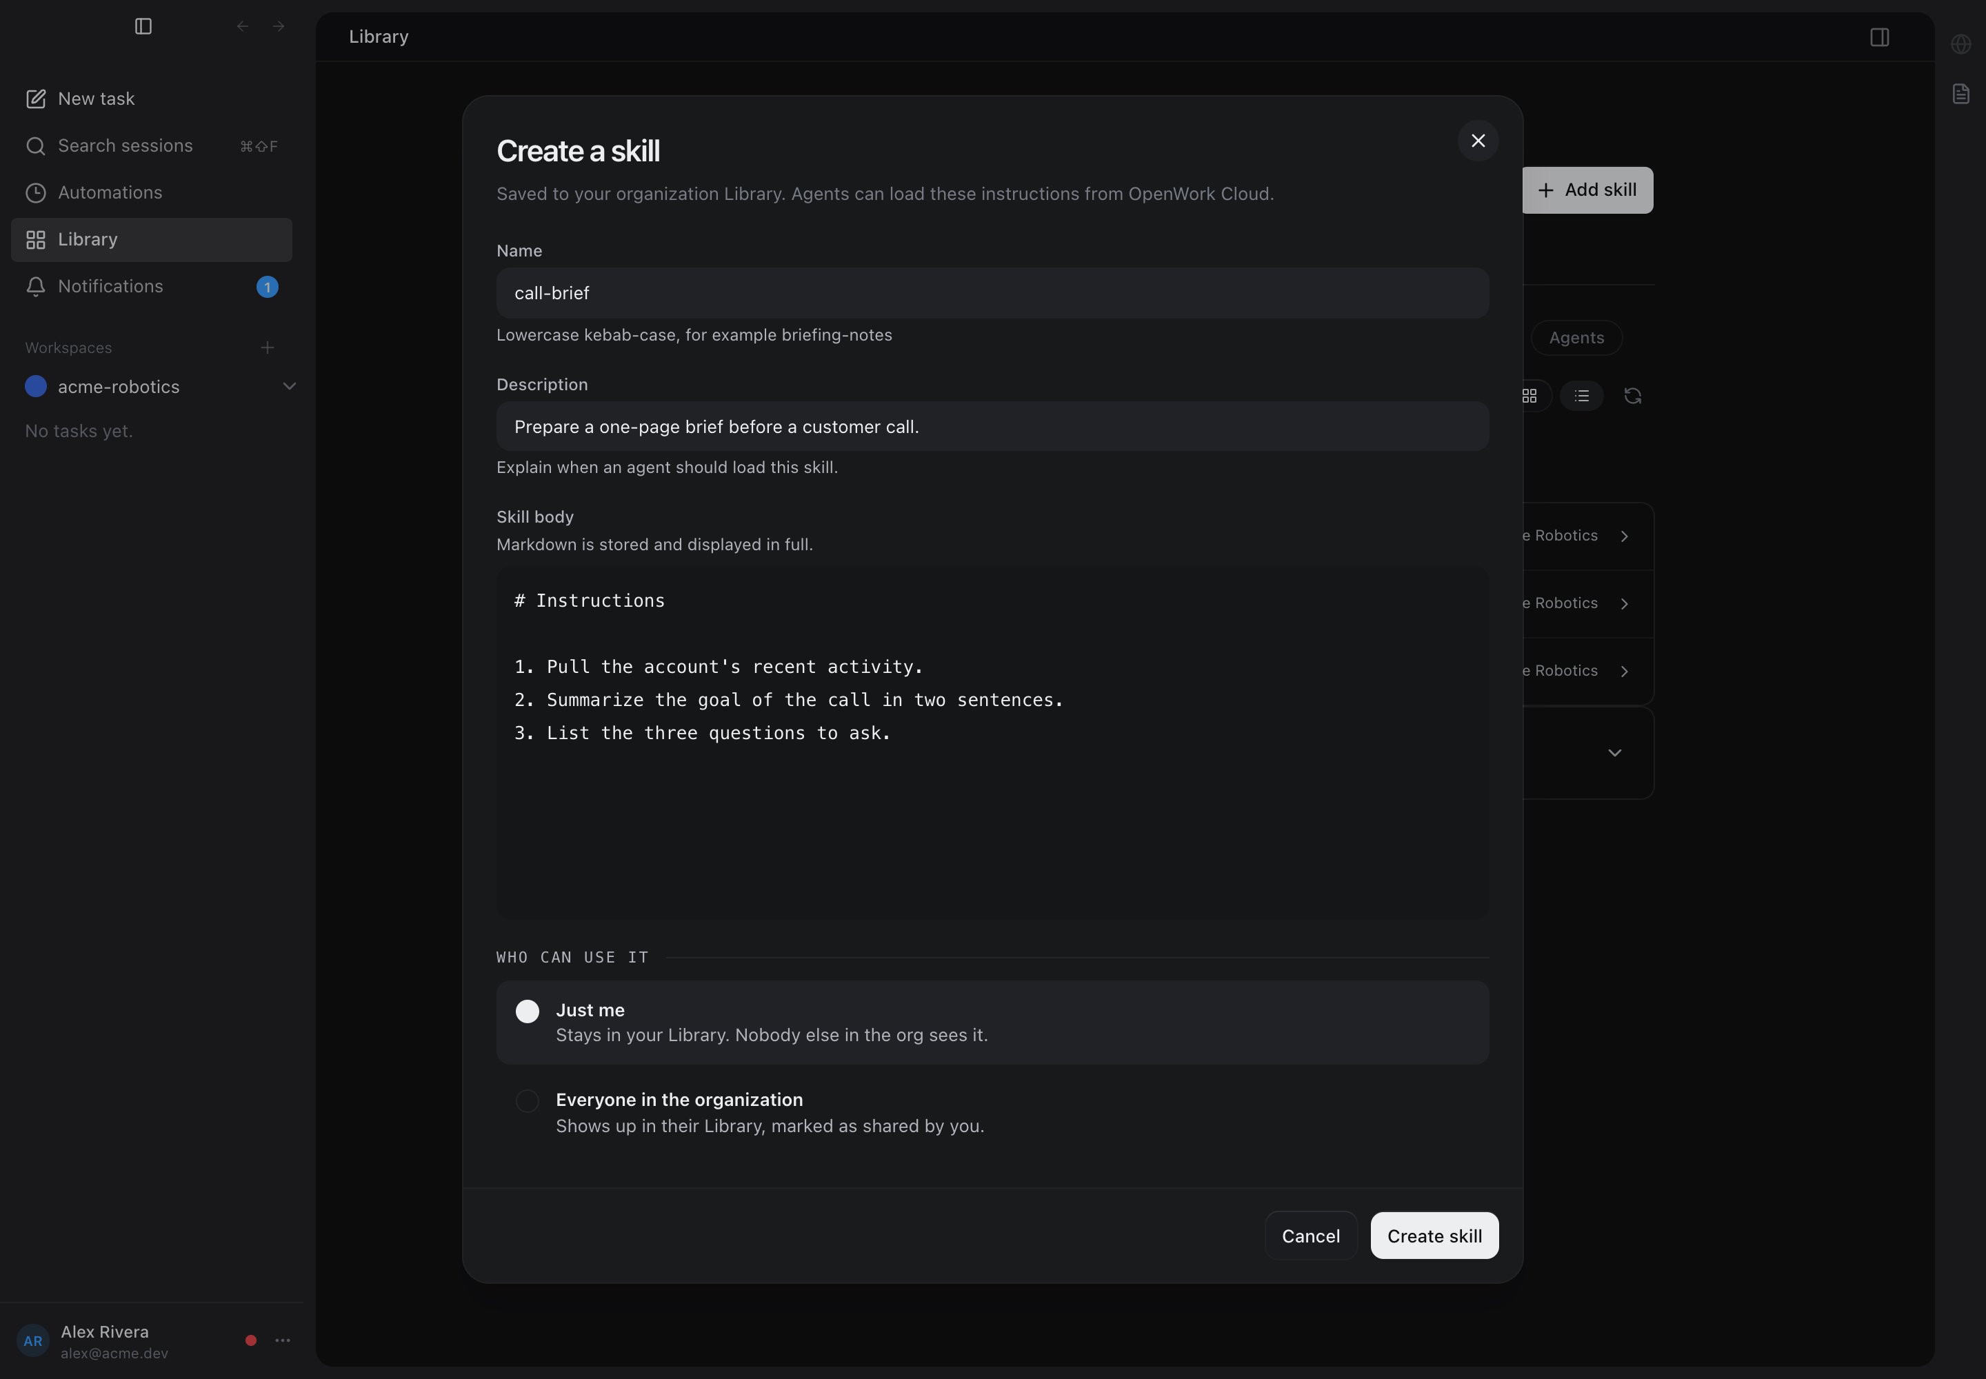This screenshot has height=1379, width=1986.
Task: Open Search sessions
Action: pyautogui.click(x=151, y=146)
